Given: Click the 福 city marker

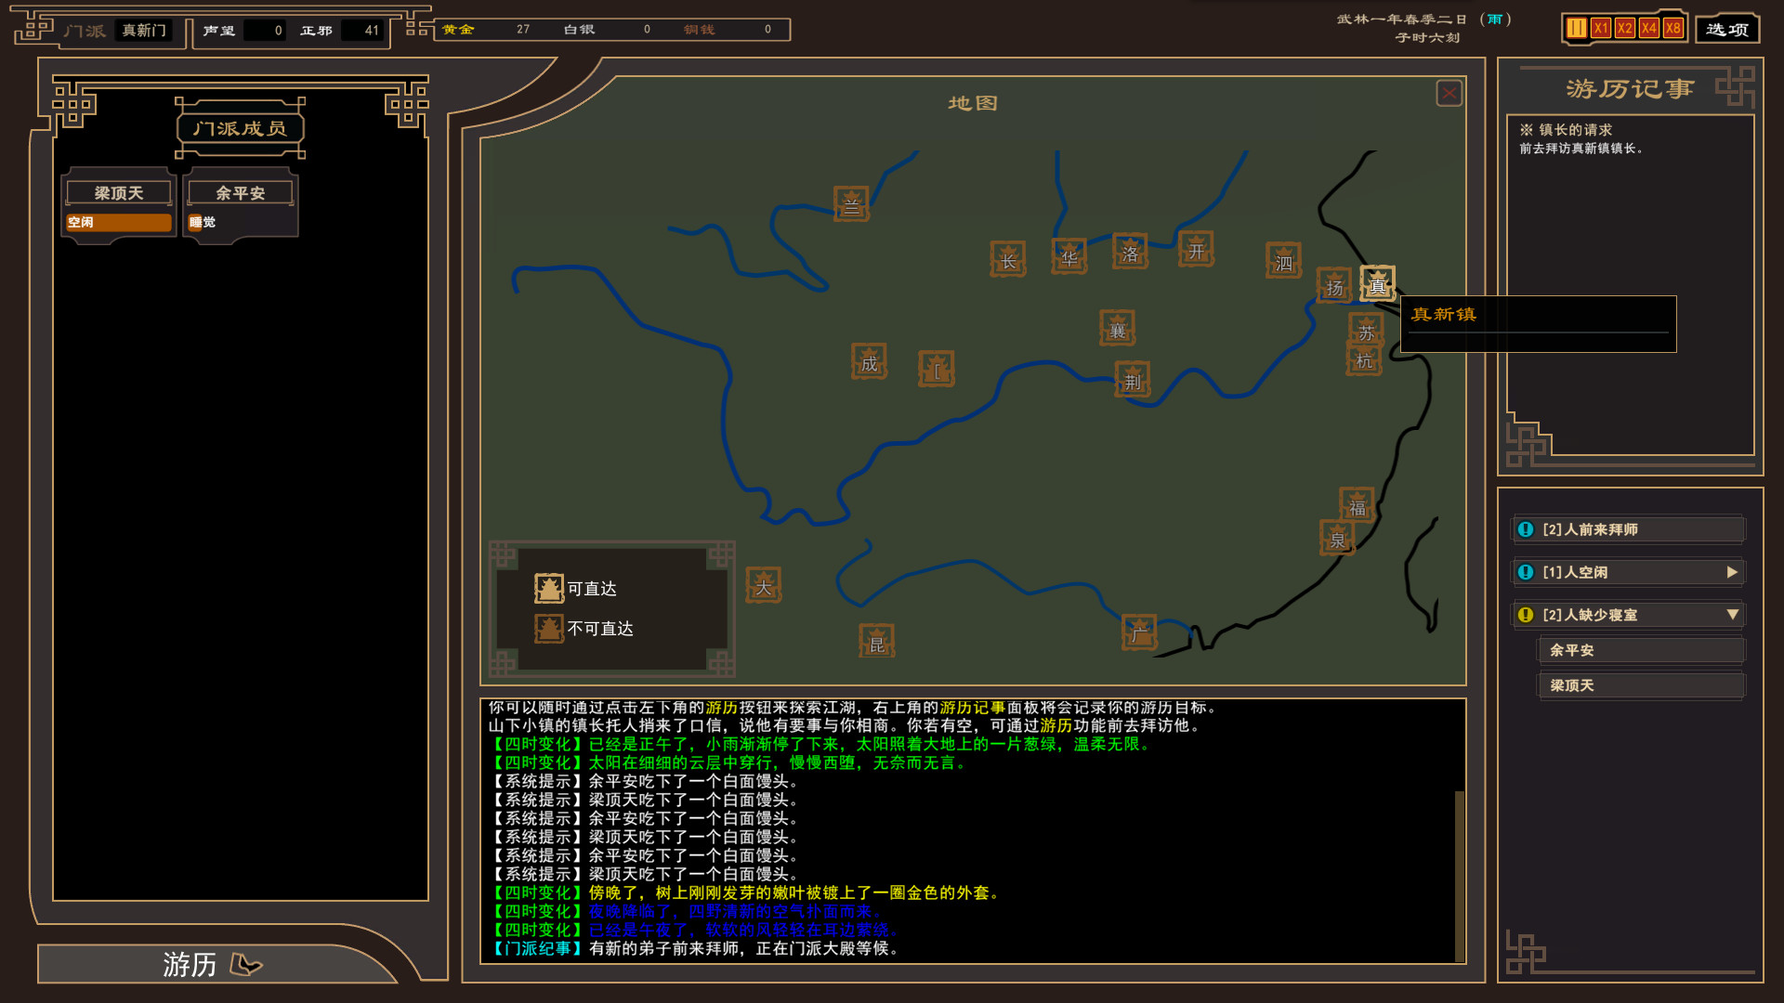Looking at the screenshot, I should (1357, 506).
